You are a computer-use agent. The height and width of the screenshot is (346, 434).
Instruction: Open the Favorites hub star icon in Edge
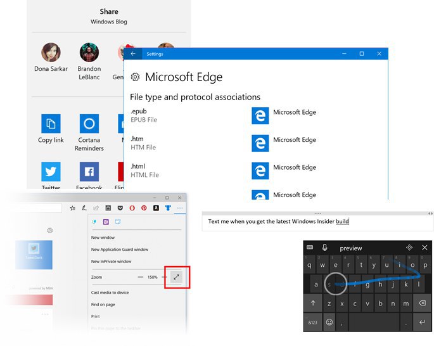point(72,208)
